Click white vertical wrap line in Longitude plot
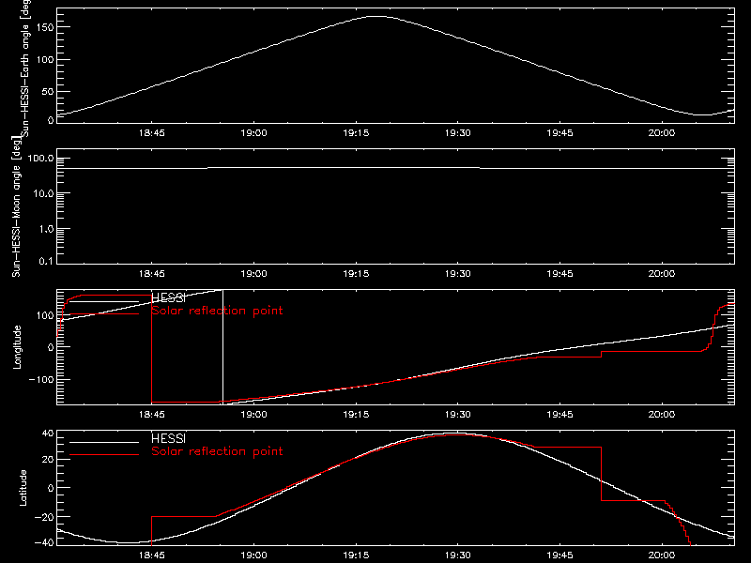751x563 pixels. click(x=222, y=346)
